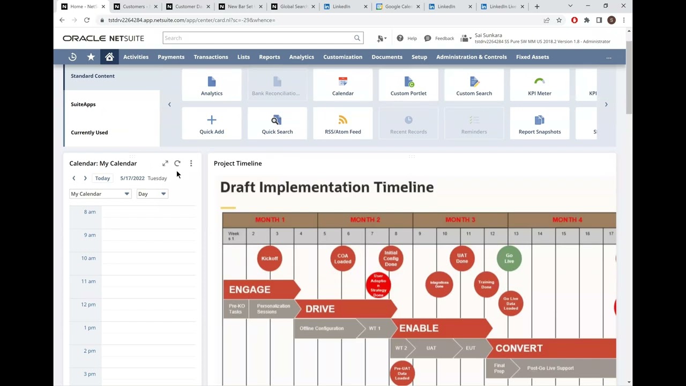686x386 pixels.
Task: Click the search magnifier icon
Action: [x=357, y=38]
